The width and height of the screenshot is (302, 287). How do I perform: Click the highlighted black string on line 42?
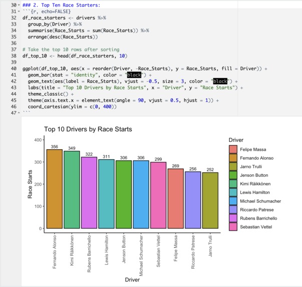220,81
